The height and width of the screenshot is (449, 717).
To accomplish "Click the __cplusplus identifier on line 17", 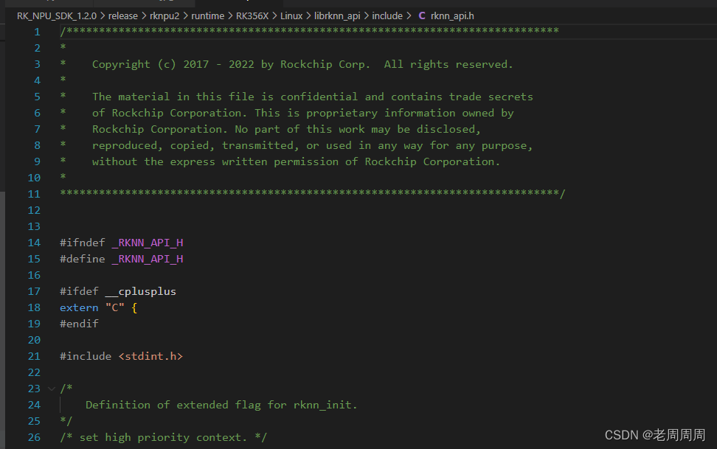I will tap(140, 291).
